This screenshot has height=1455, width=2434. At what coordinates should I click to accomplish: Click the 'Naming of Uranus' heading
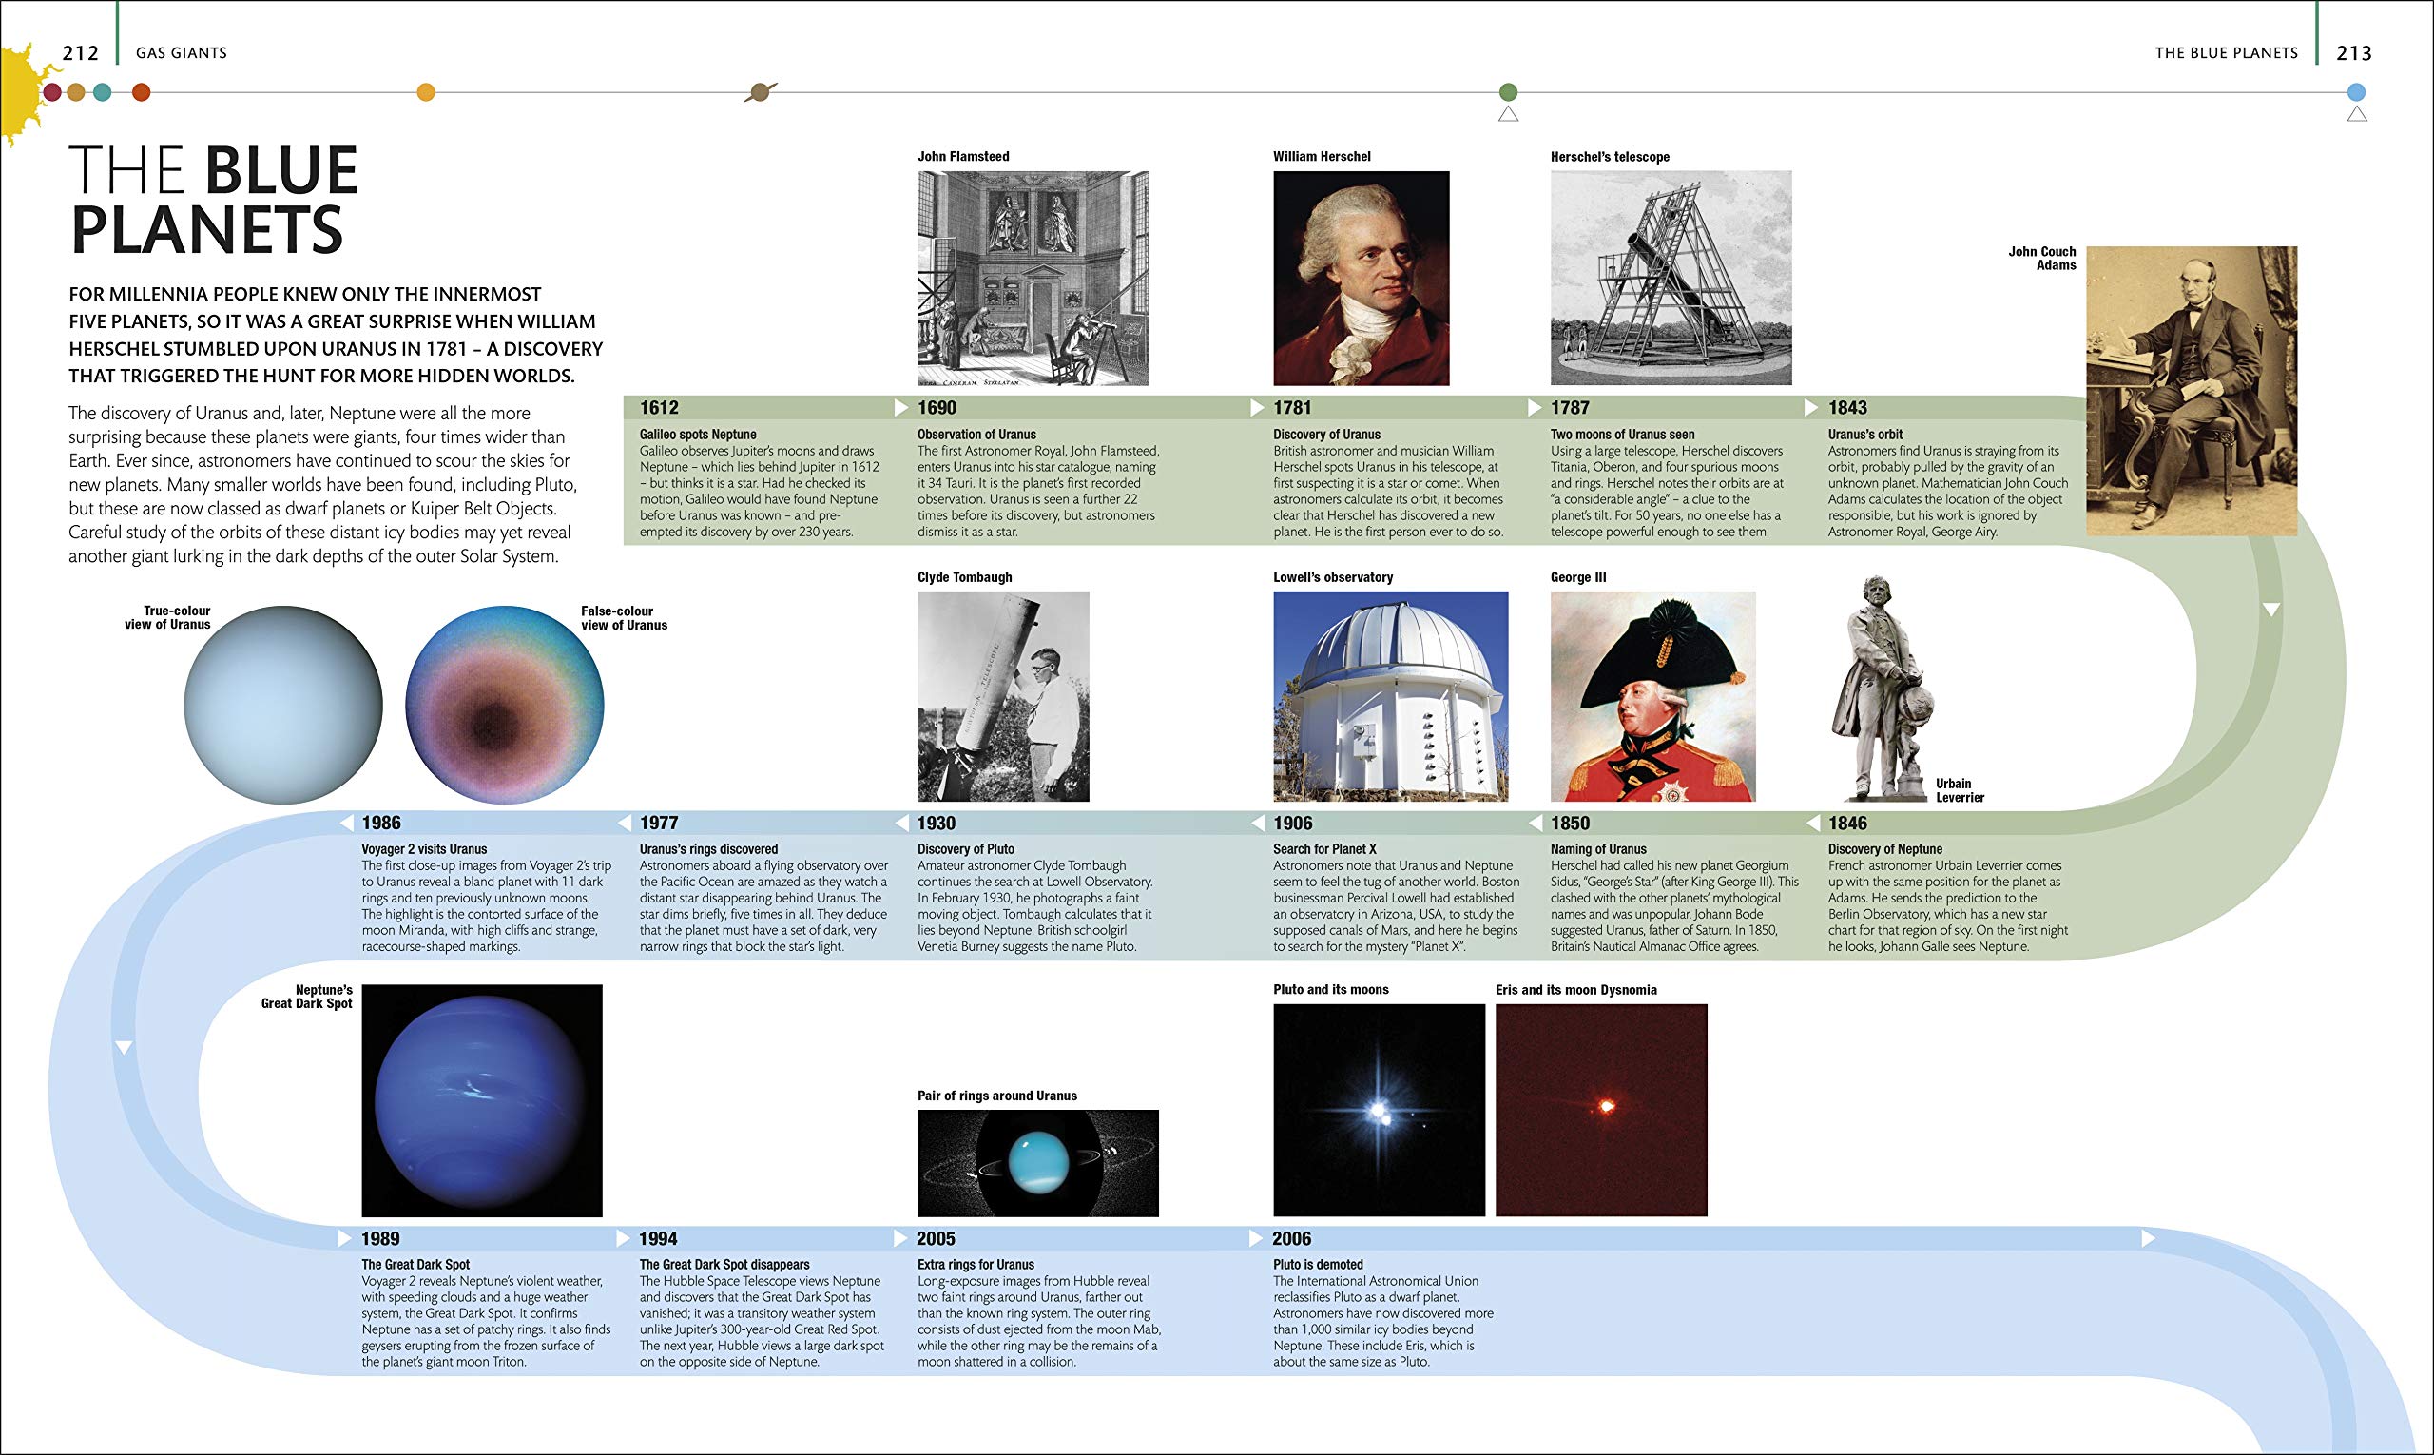[x=1598, y=849]
